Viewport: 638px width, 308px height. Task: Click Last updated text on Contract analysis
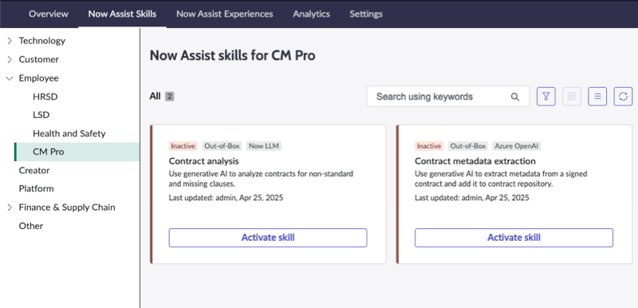[x=226, y=198]
